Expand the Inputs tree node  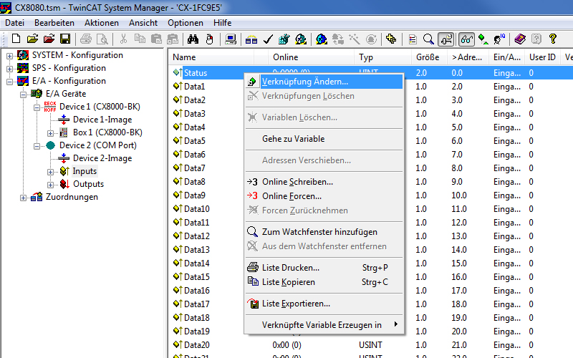50,172
